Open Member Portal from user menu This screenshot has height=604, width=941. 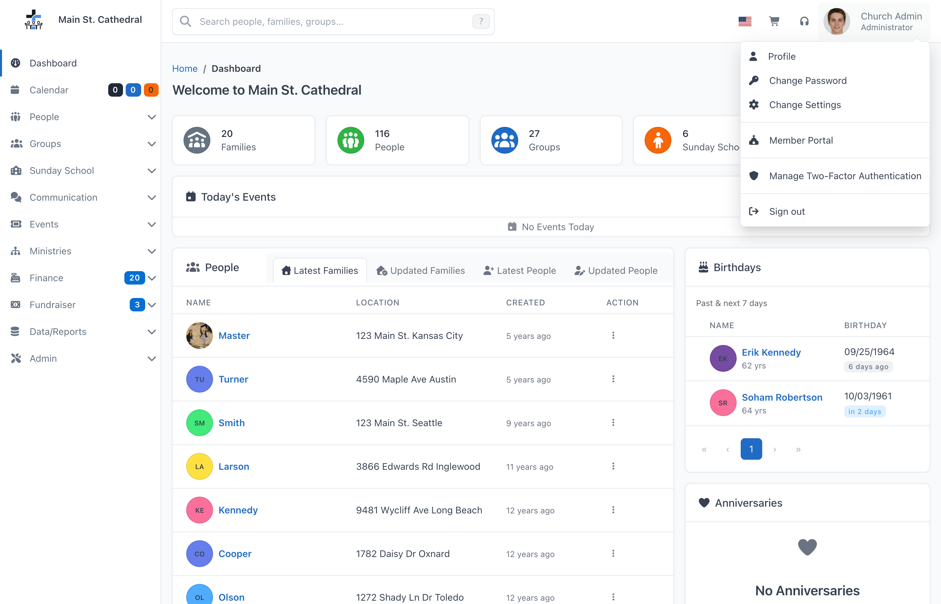click(834, 140)
